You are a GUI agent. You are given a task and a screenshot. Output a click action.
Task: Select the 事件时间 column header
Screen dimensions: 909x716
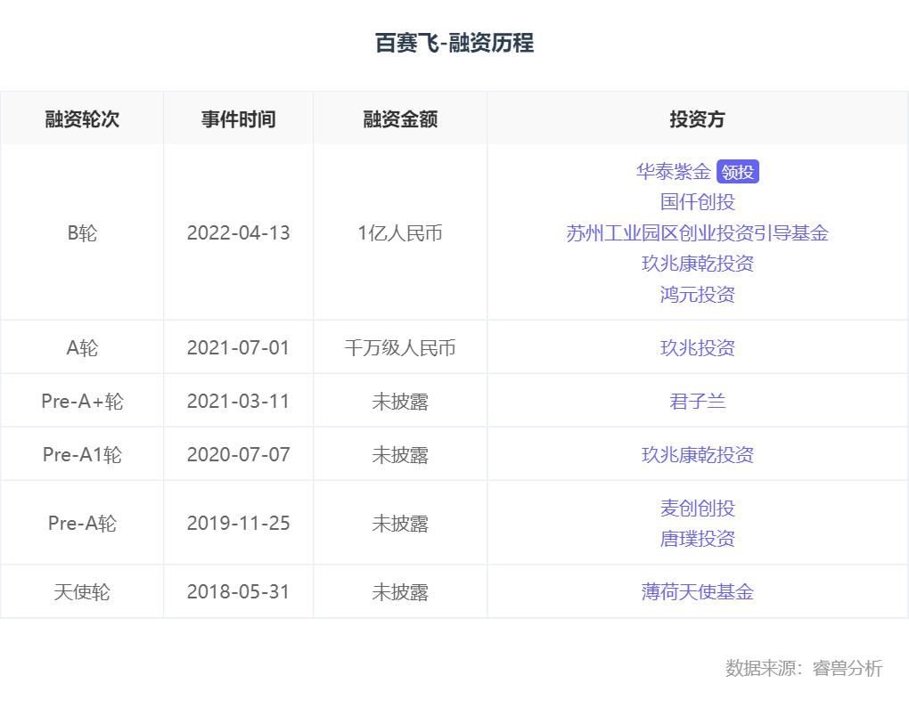click(238, 118)
